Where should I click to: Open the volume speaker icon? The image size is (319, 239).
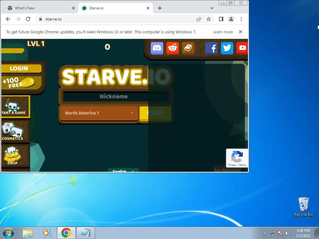pos(288,233)
